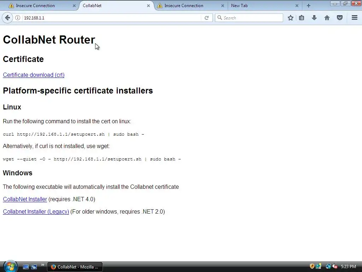
Task: Go to home page icon
Action: point(327,18)
